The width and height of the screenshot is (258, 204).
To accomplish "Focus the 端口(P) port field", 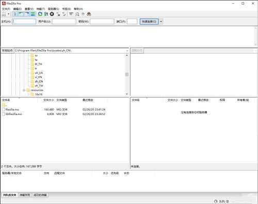I will pyautogui.click(x=132, y=22).
